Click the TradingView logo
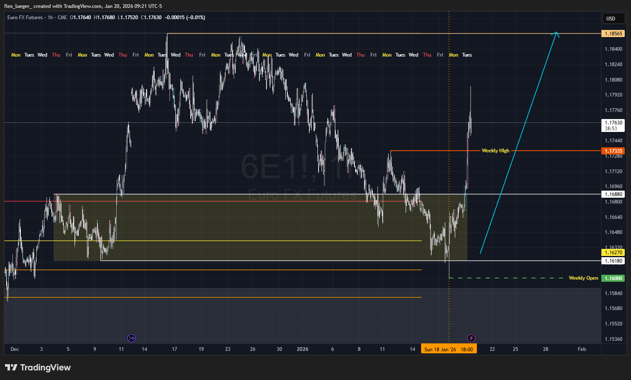Screen dimensions: 631x380 click(38, 368)
